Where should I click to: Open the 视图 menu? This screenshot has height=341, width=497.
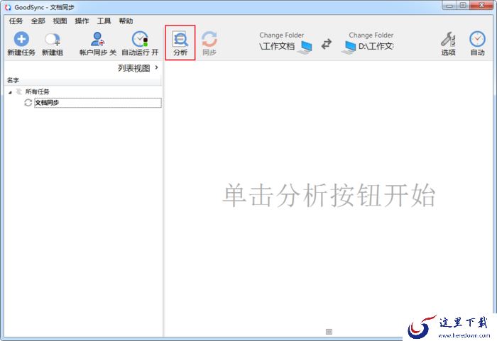(x=60, y=21)
